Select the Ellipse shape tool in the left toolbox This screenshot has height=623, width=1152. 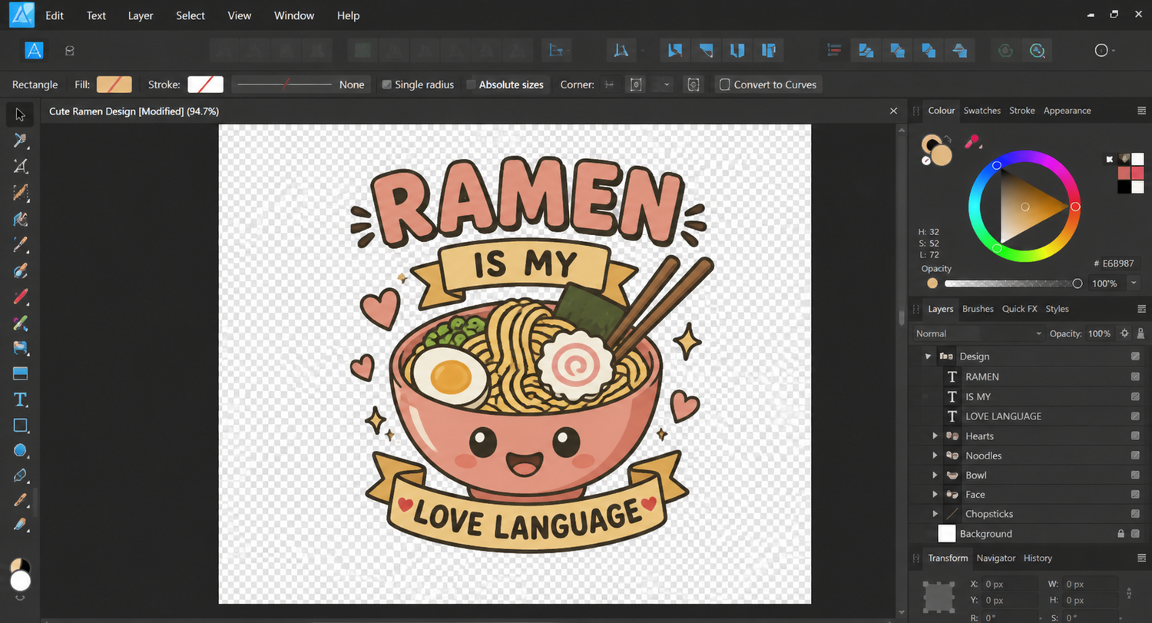coord(20,450)
